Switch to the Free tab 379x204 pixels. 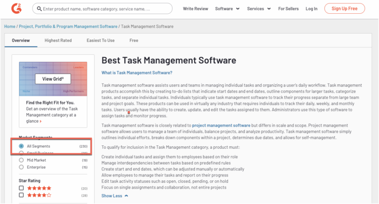(x=134, y=40)
